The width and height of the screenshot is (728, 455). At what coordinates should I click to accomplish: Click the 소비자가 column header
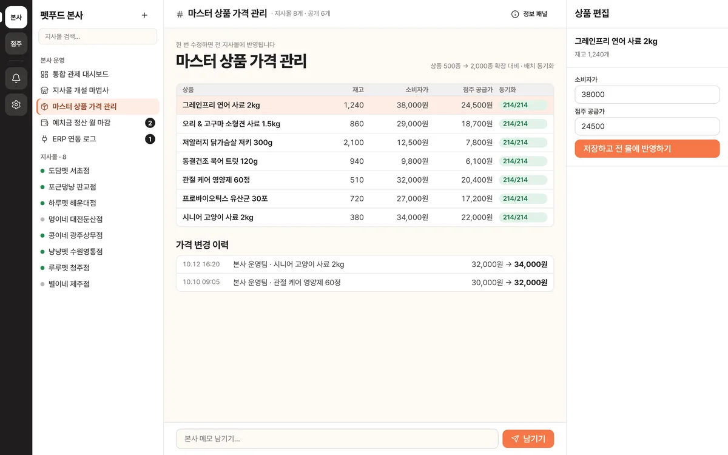pyautogui.click(x=417, y=90)
